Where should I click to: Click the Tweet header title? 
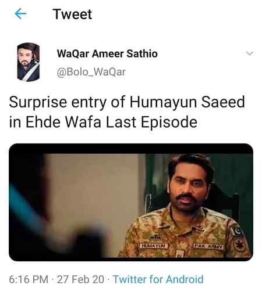pos(72,14)
